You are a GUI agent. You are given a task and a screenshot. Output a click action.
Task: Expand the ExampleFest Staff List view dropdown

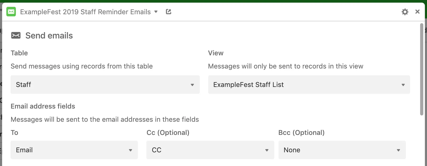pyautogui.click(x=309, y=85)
